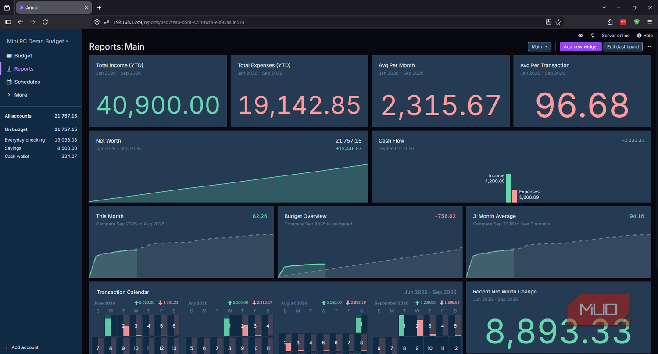Open the On budget accounts view

41,129
